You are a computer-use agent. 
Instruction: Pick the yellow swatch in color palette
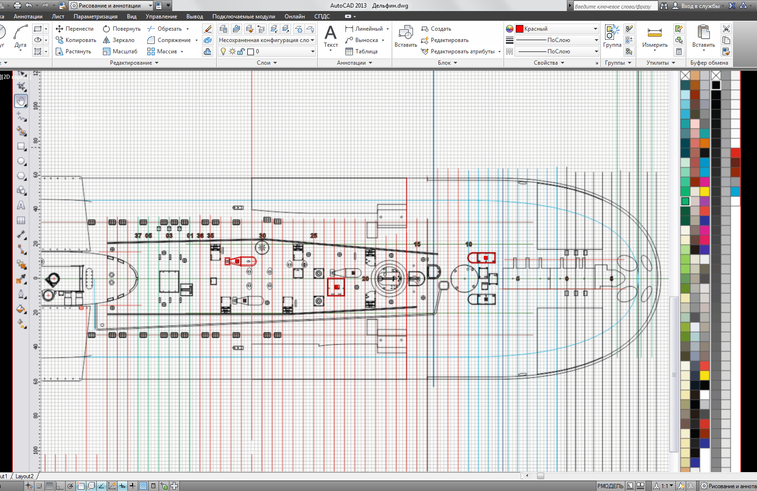click(705, 191)
